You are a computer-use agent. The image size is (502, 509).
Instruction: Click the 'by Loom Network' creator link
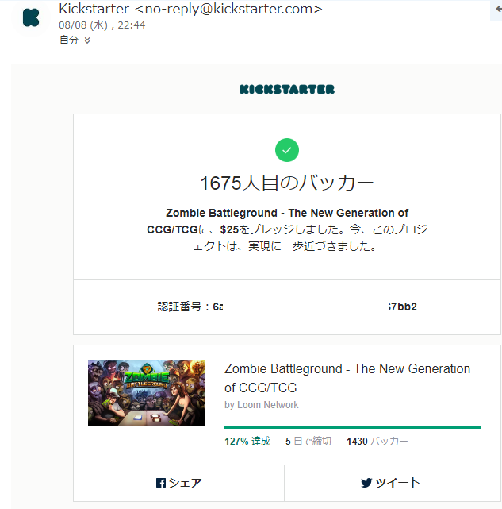coord(262,405)
